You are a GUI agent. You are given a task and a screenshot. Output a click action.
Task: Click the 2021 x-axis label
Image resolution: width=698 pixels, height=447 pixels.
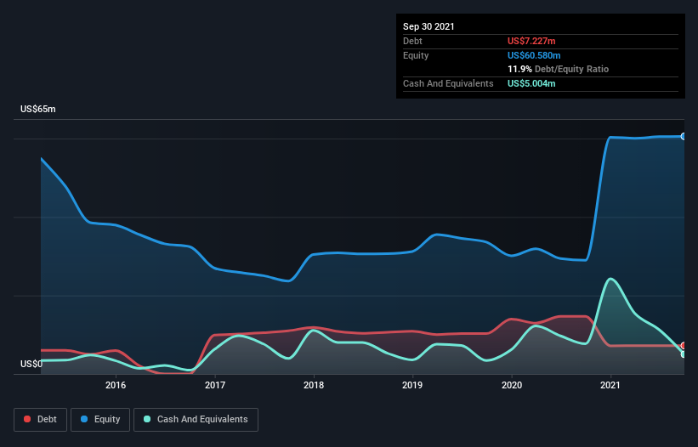(610, 385)
